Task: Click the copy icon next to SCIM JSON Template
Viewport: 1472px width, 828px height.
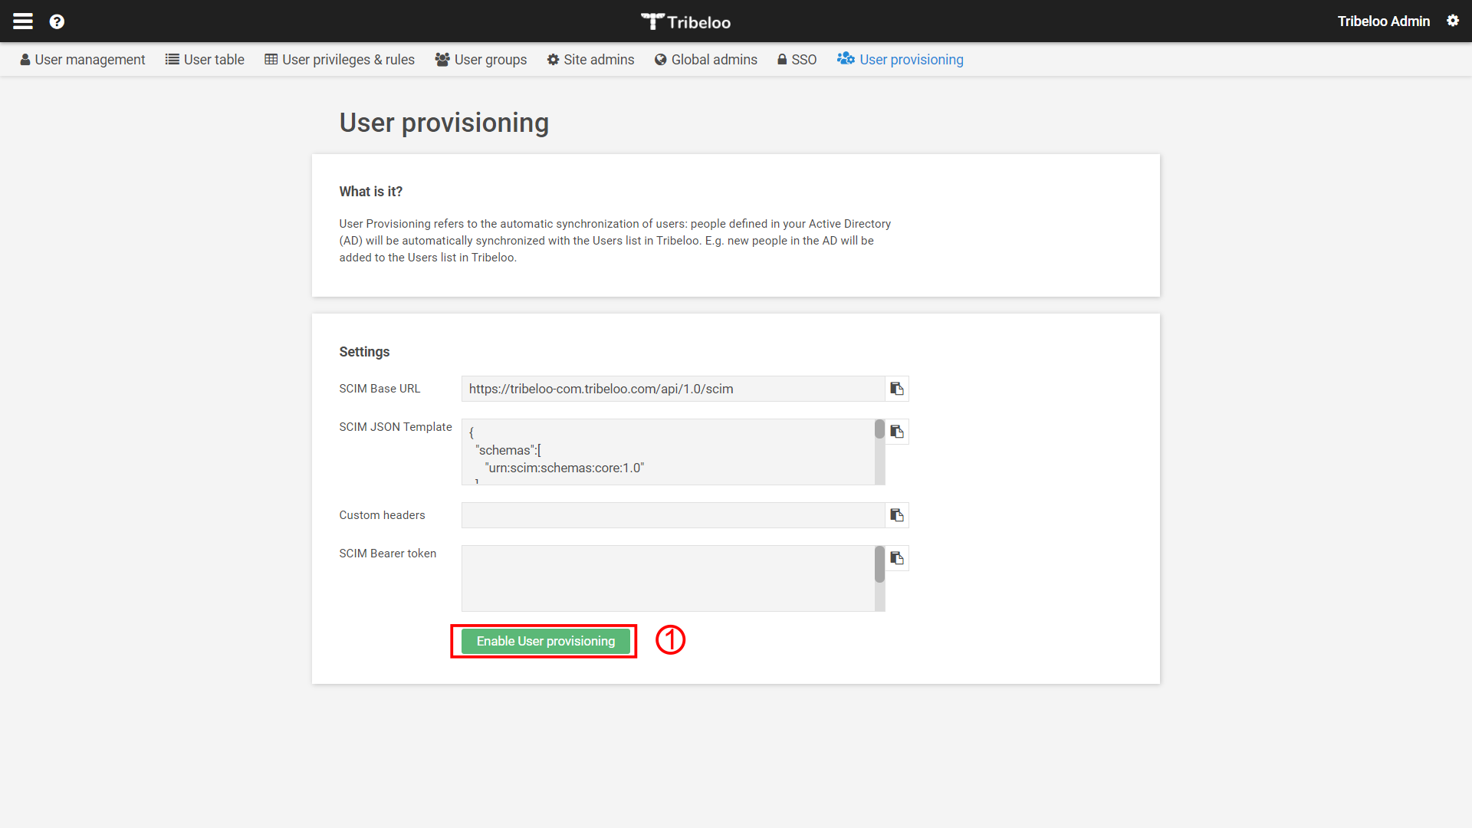Action: pyautogui.click(x=897, y=432)
